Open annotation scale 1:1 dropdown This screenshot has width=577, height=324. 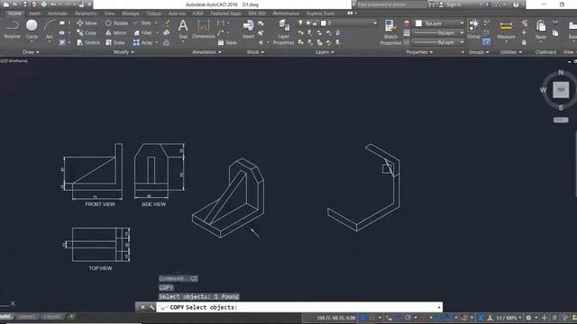tap(509, 318)
